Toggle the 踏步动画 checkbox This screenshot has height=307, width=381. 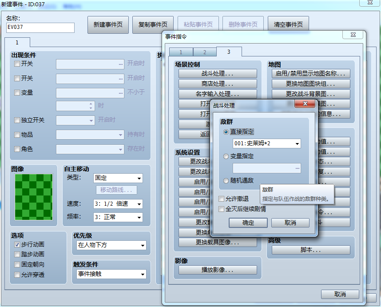click(17, 255)
